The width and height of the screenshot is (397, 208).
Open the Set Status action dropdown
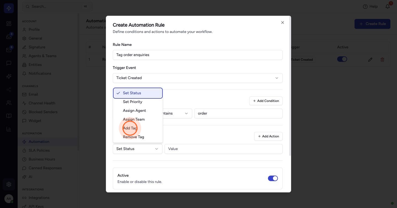point(138,149)
